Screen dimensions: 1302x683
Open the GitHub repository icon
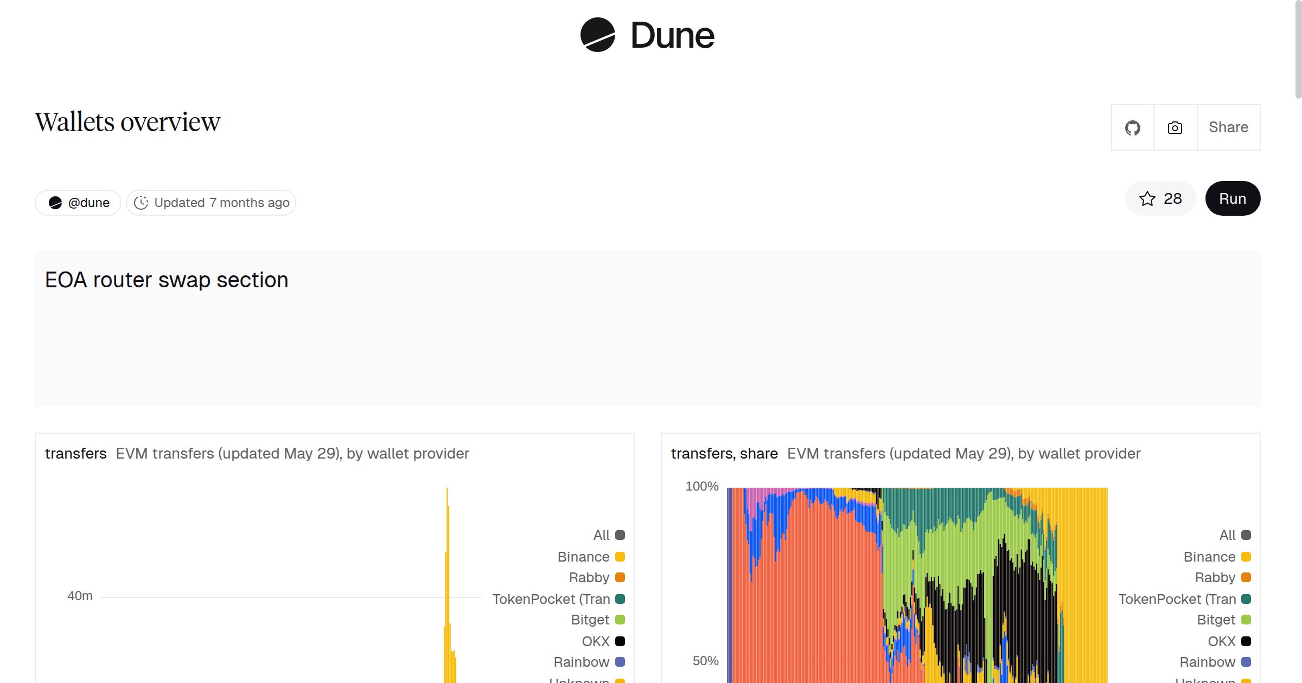pos(1132,128)
